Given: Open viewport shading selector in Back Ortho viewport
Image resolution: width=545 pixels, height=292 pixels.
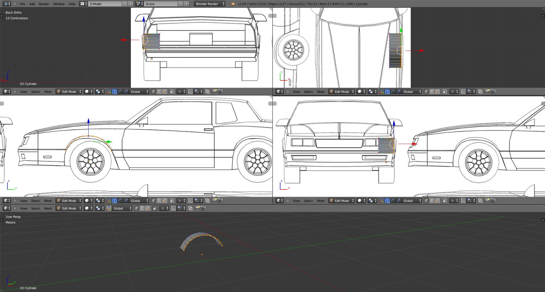Looking at the screenshot, I should click(x=88, y=91).
